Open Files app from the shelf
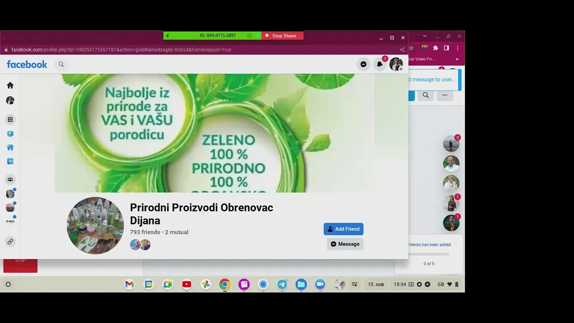574x323 pixels. click(x=301, y=284)
